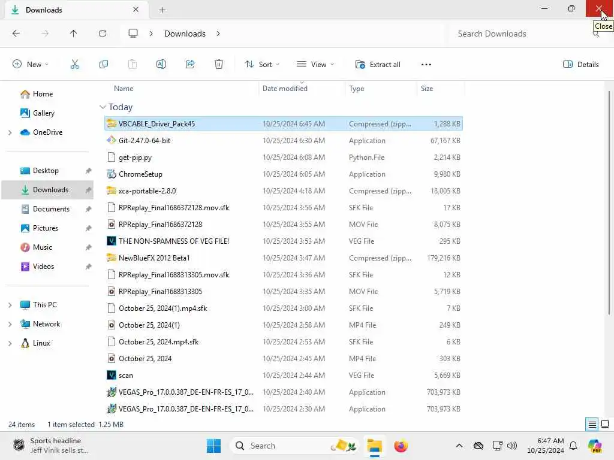
Task: Click the network display tray icon
Action: [x=497, y=446]
